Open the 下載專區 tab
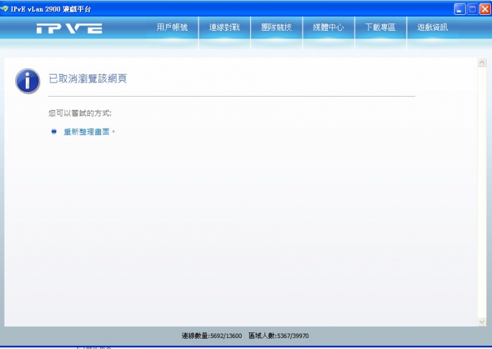Image resolution: width=492 pixels, height=349 pixels. pyautogui.click(x=380, y=28)
